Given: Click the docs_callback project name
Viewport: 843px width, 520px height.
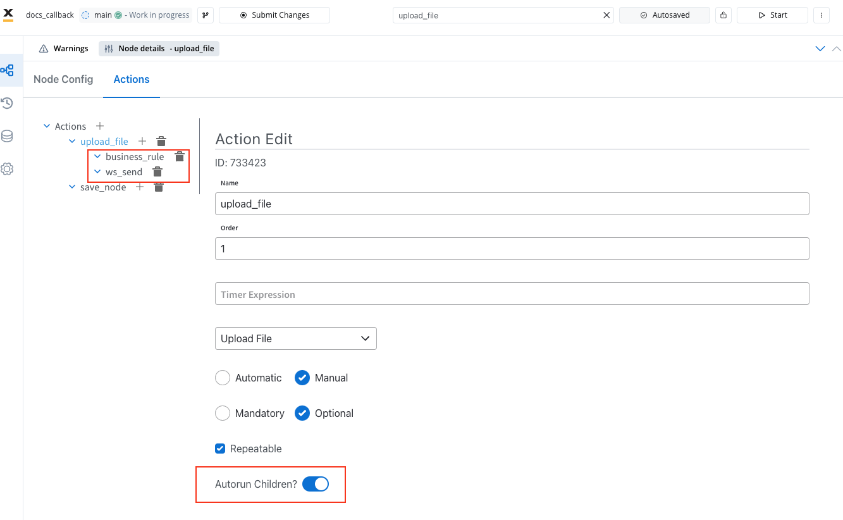Looking at the screenshot, I should coord(50,15).
